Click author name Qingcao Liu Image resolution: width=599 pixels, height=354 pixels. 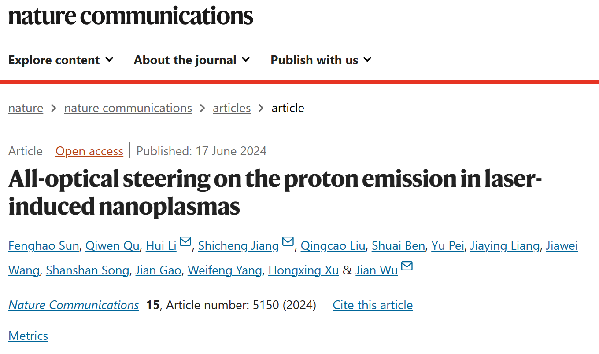(333, 246)
